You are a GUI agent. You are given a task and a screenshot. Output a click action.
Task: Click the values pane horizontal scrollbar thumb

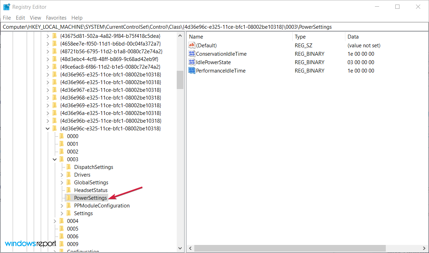pyautogui.click(x=290, y=248)
